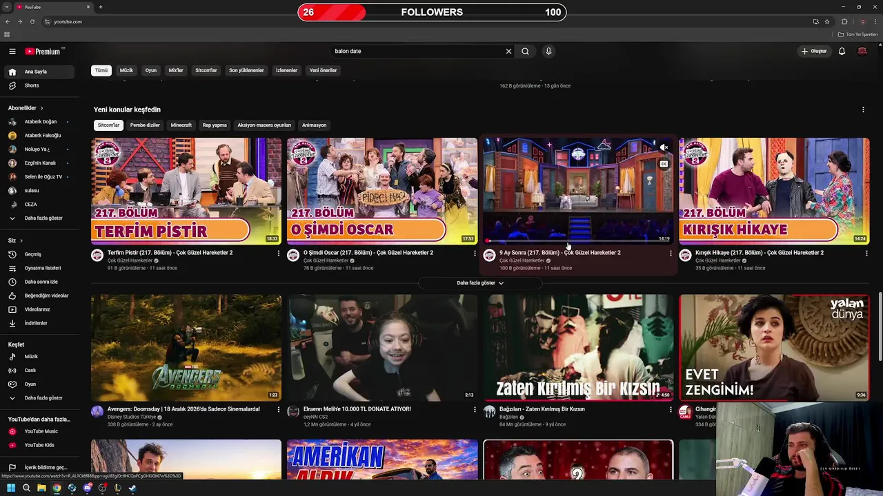Image resolution: width=883 pixels, height=496 pixels.
Task: Reload the page in Chrome
Action: tap(32, 21)
